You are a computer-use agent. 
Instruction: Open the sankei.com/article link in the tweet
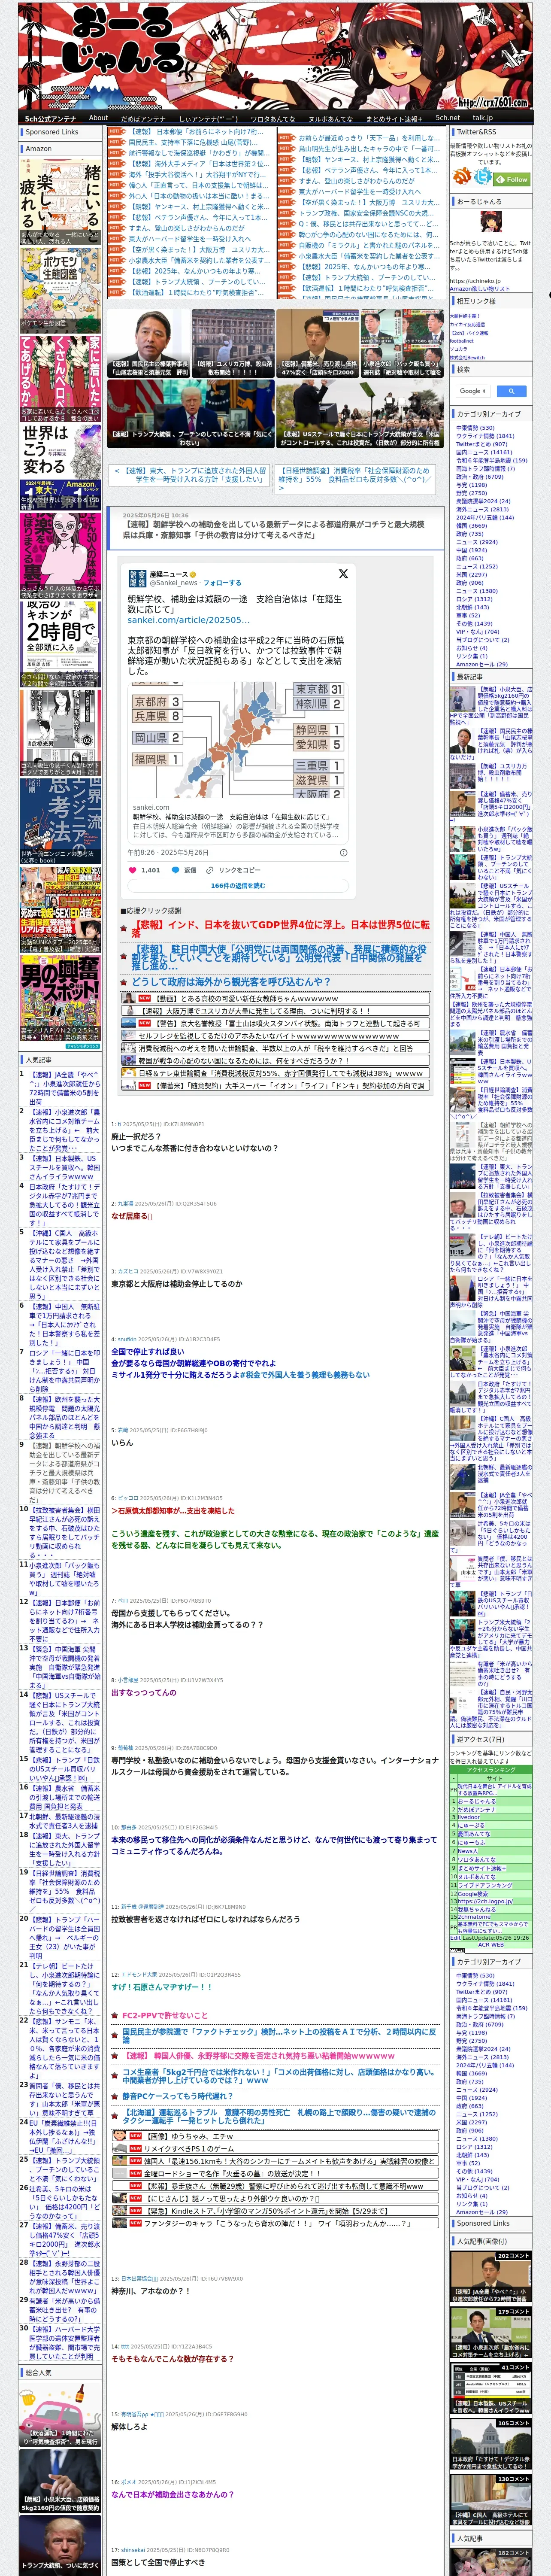pos(188,620)
